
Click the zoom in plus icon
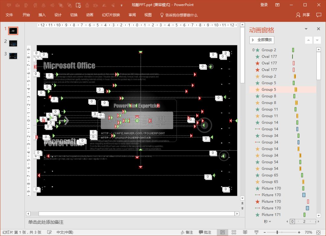[299, 232]
